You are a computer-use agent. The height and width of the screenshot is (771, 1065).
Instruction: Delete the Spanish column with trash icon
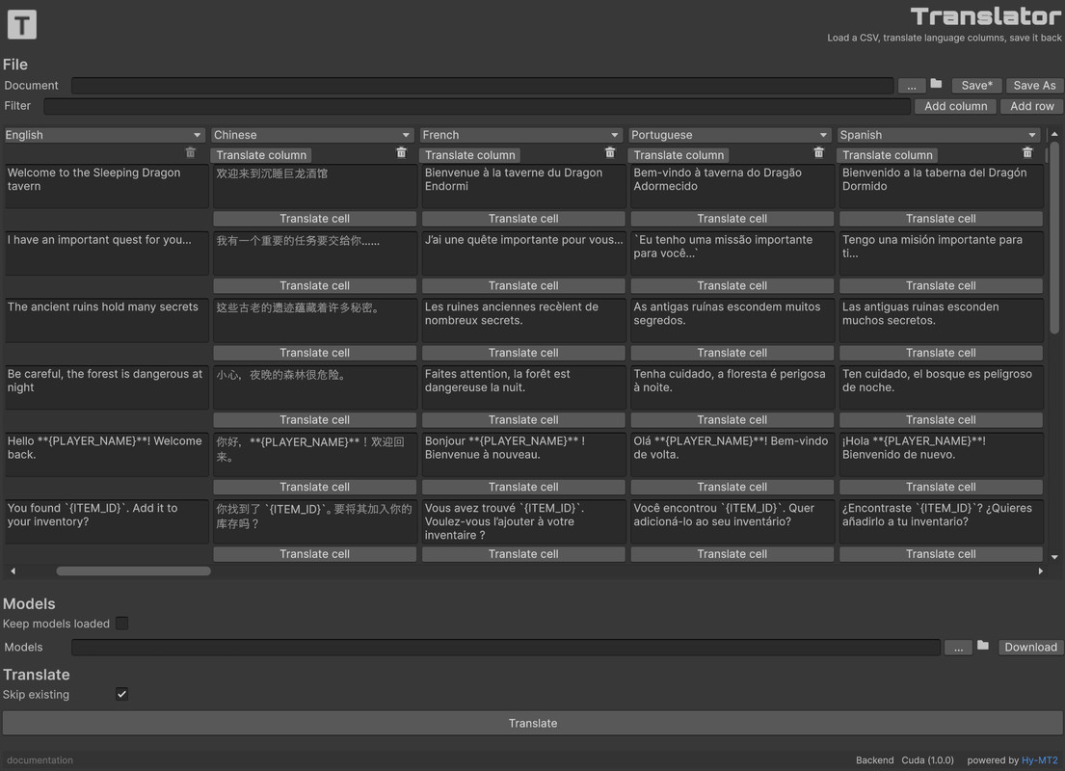pyautogui.click(x=1027, y=153)
